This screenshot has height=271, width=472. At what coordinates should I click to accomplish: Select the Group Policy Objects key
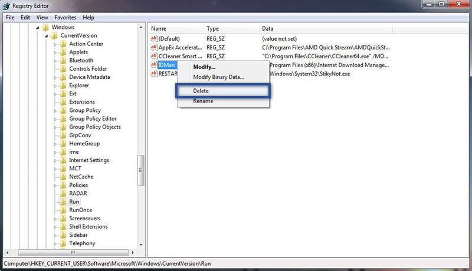coord(95,127)
